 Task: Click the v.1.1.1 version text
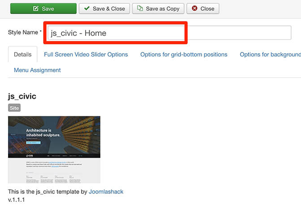[16, 200]
